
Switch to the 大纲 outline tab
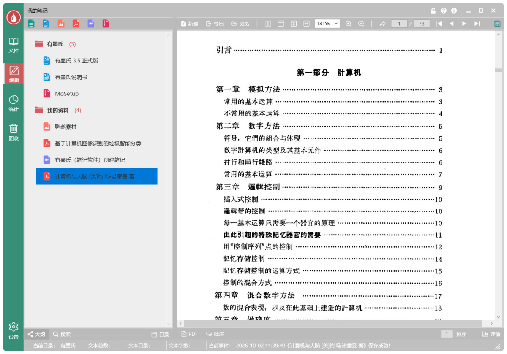click(37, 334)
